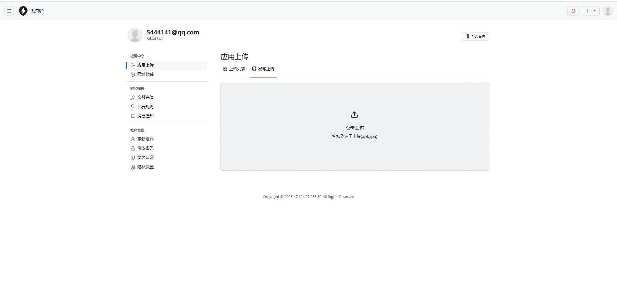
Task: Open 计费规则 from sidebar
Action: 145,107
